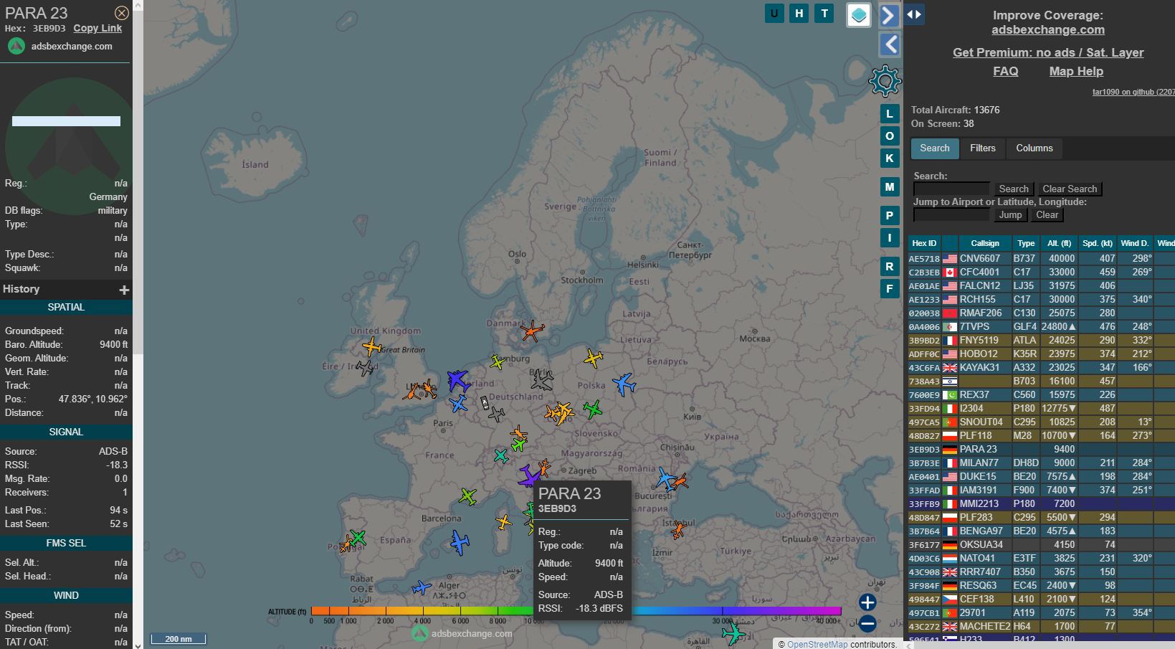Click blue aircraft icon near Alger
This screenshot has height=649, width=1175.
(x=422, y=588)
